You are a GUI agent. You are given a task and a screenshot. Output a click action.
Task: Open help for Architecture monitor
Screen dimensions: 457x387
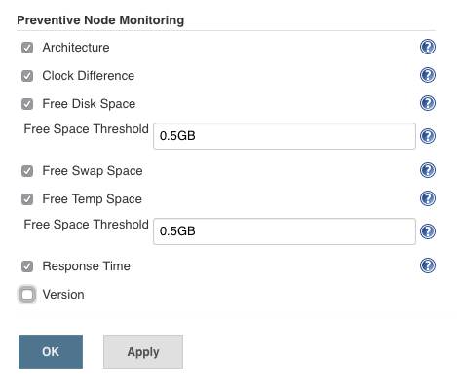(x=428, y=47)
